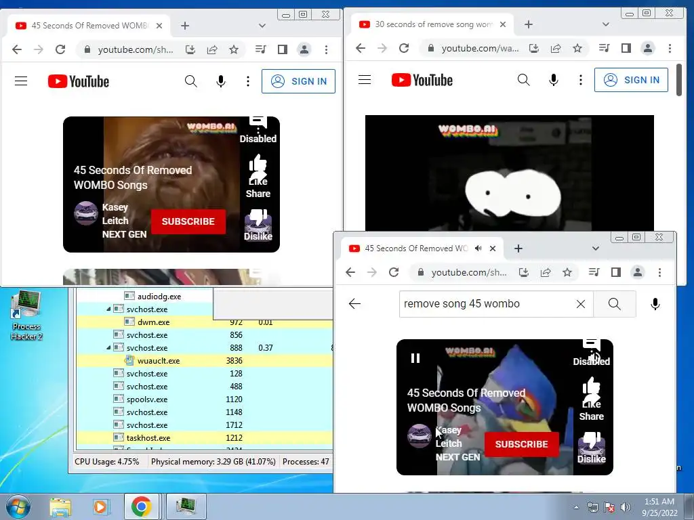Close the 30 seconds tab in right window
694x520 pixels.
503,24
